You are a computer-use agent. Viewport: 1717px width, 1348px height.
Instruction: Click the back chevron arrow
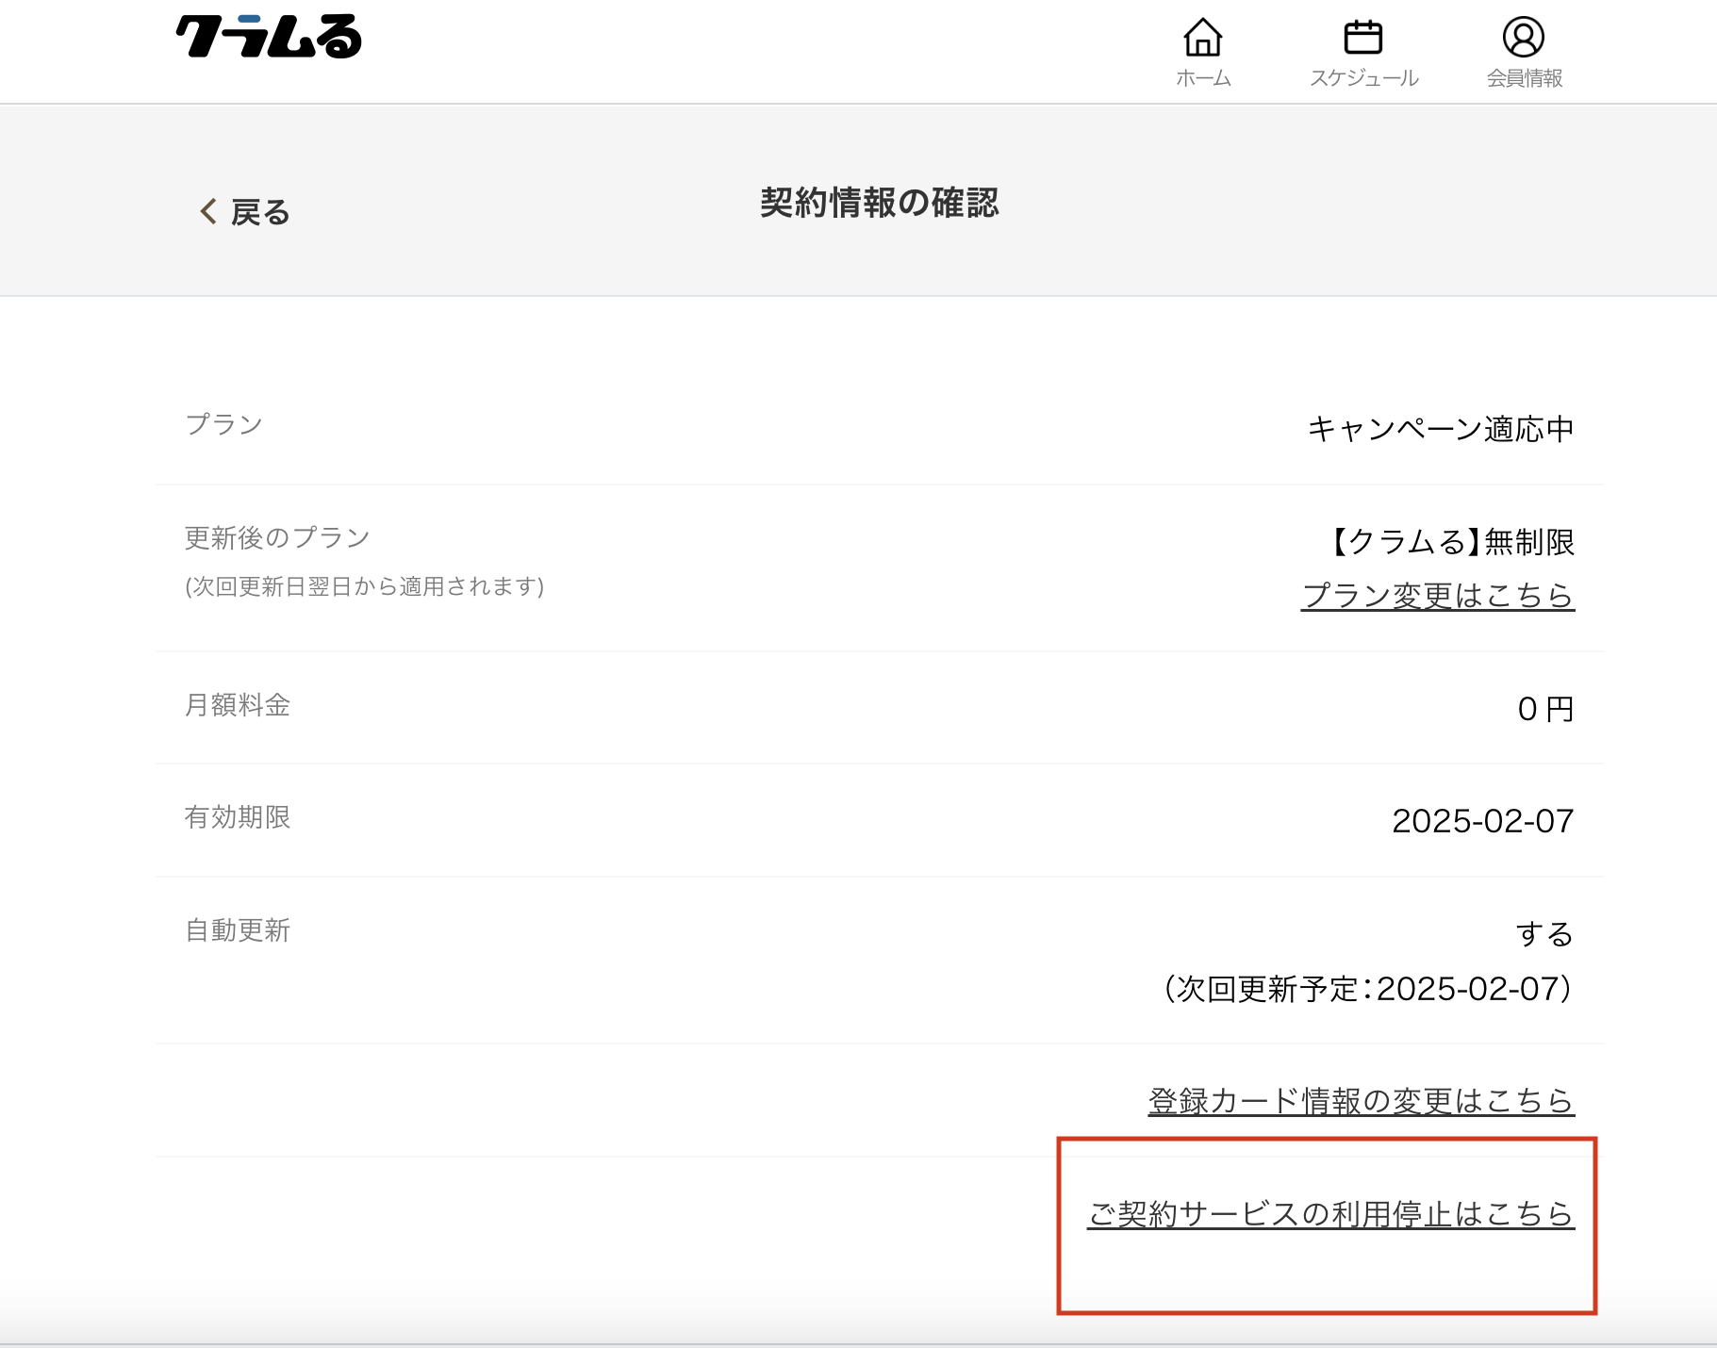[x=208, y=211]
